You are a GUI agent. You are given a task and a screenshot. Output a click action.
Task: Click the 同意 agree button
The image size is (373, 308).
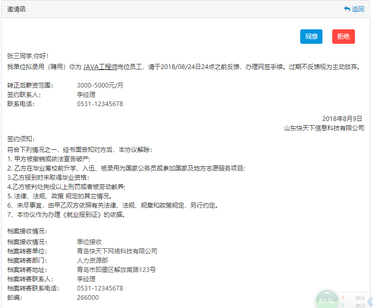point(311,37)
